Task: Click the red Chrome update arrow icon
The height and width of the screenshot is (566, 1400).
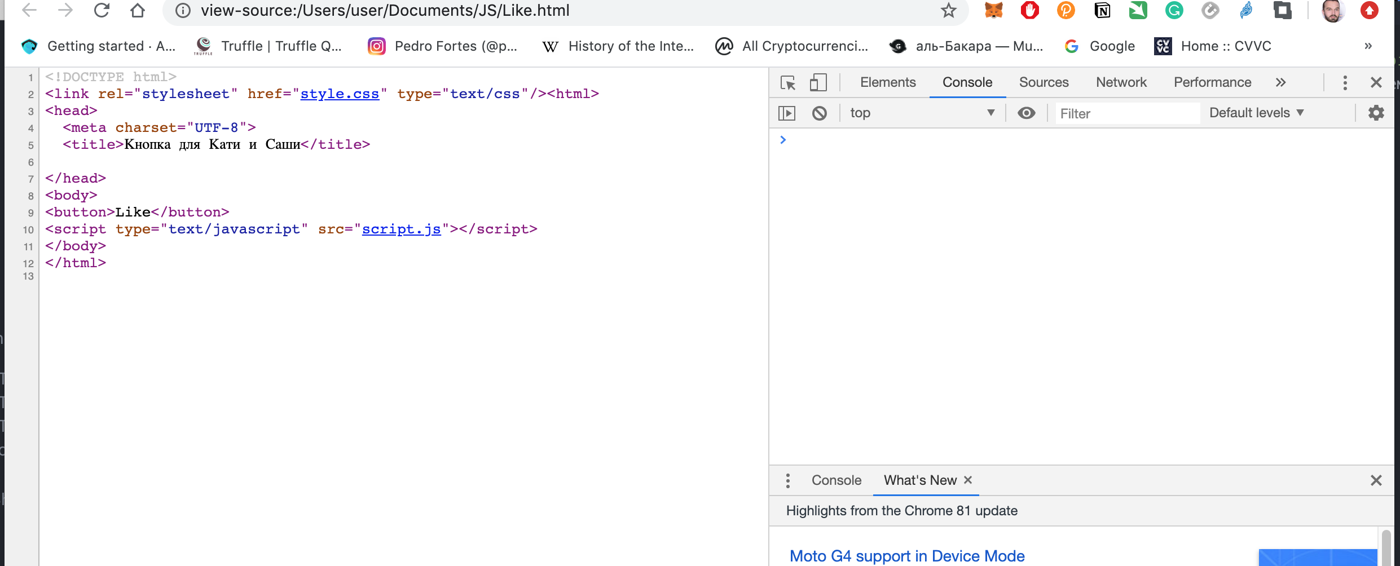Action: point(1370,10)
